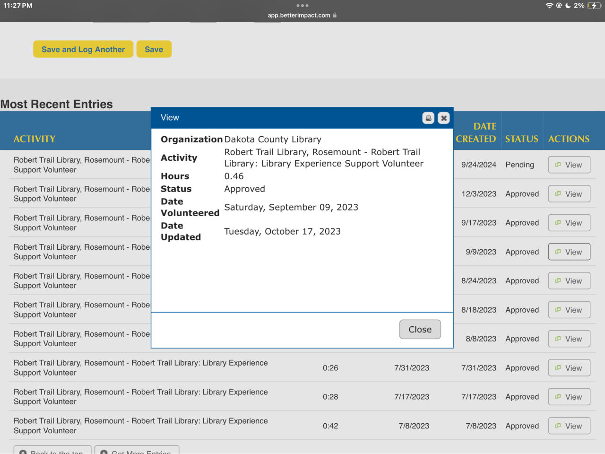Click the yellow Save button

click(154, 49)
